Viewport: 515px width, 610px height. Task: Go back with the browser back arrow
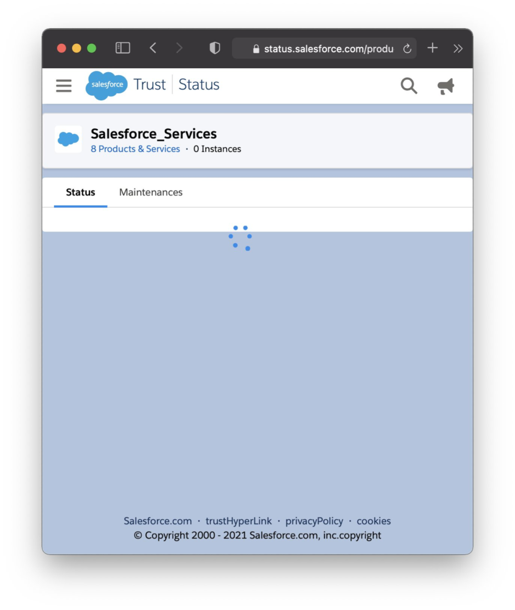point(153,48)
